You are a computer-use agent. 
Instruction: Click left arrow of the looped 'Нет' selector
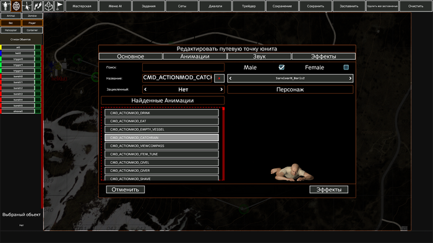click(145, 89)
